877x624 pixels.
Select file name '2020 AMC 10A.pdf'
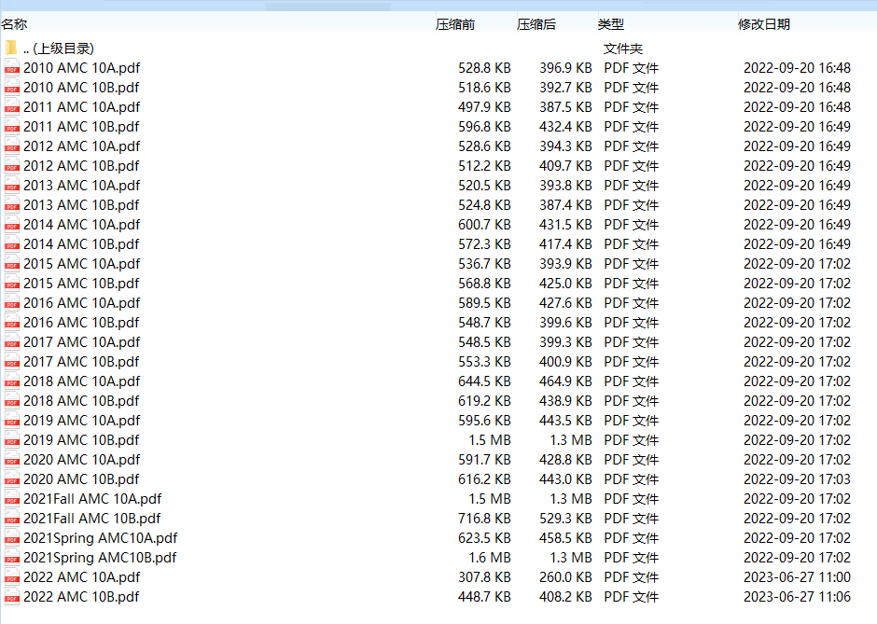82,459
